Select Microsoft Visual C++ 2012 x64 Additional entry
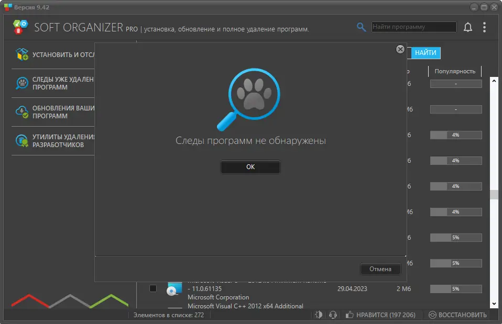This screenshot has height=324, width=502. pyautogui.click(x=245, y=306)
